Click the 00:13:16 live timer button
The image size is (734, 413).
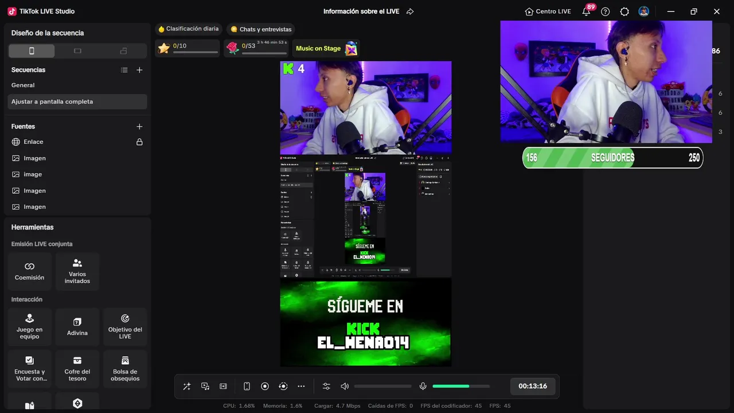click(533, 387)
